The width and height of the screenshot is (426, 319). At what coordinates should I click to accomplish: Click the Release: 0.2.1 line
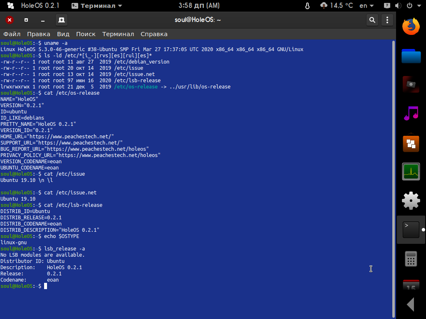(x=31, y=274)
